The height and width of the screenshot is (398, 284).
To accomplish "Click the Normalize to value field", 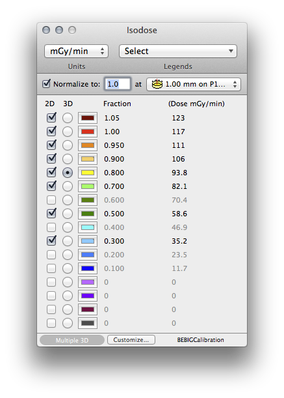I will click(118, 84).
